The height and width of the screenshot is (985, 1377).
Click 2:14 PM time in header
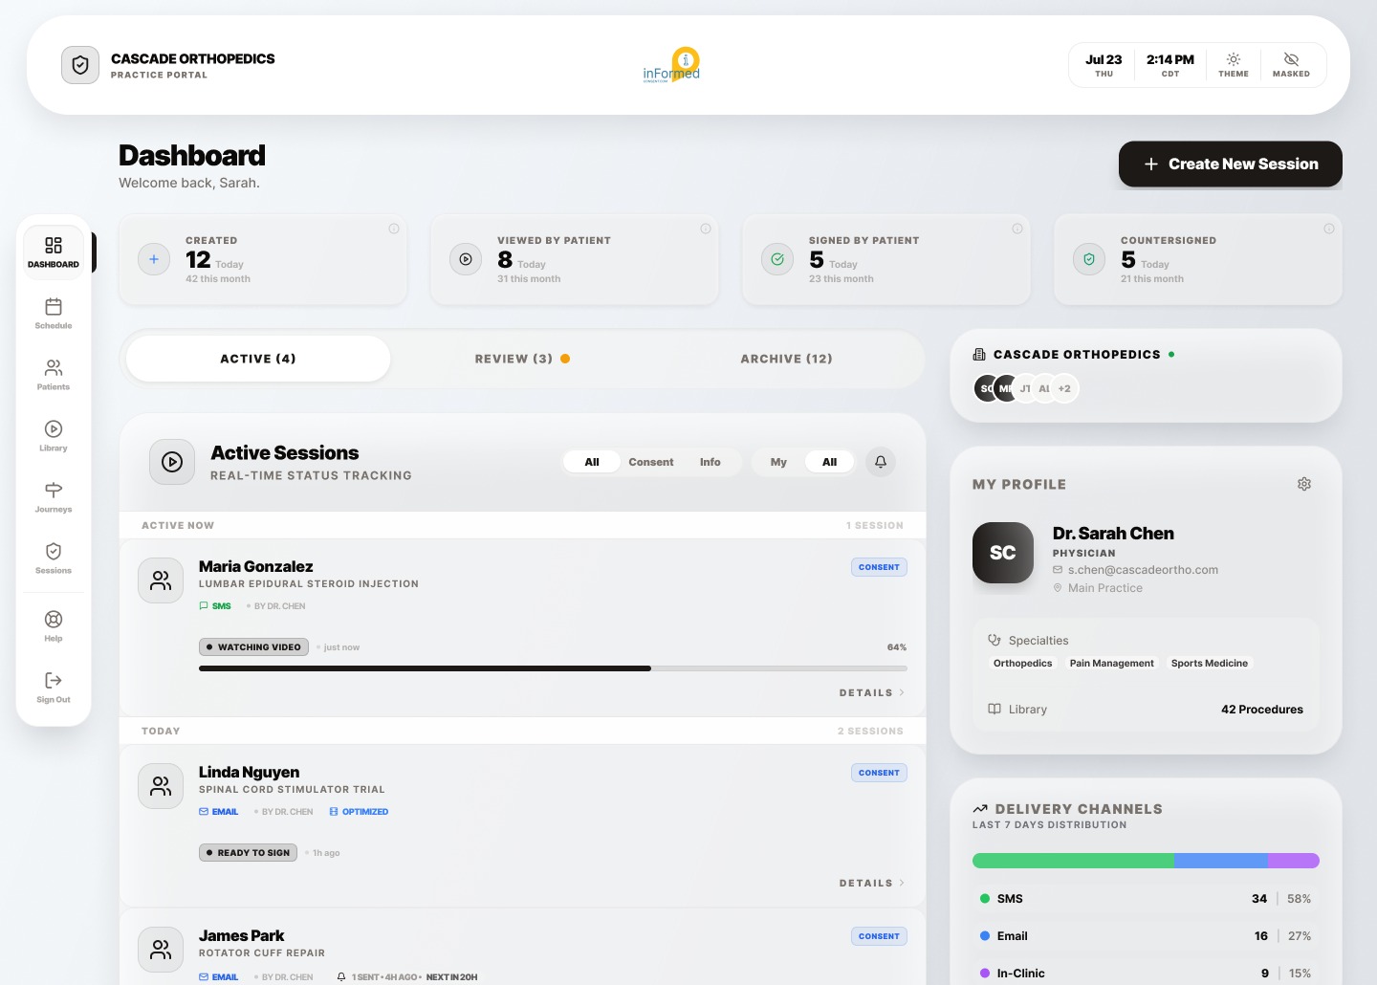pos(1170,65)
